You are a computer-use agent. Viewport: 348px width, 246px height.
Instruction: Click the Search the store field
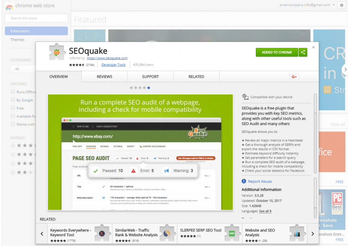click(x=36, y=18)
